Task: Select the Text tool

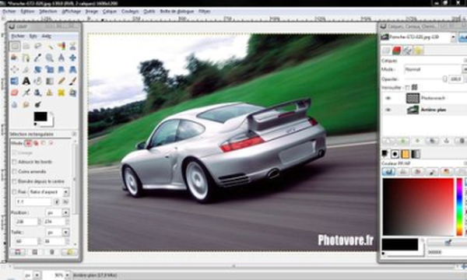Action: [x=26, y=81]
